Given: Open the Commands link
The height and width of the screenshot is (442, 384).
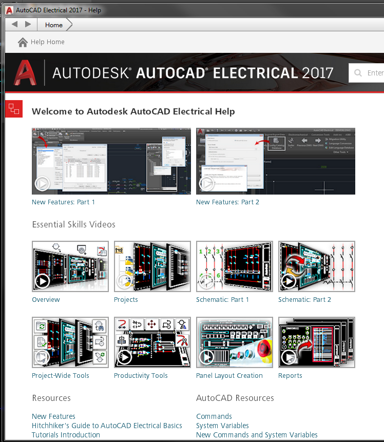Looking at the screenshot, I should 214,416.
